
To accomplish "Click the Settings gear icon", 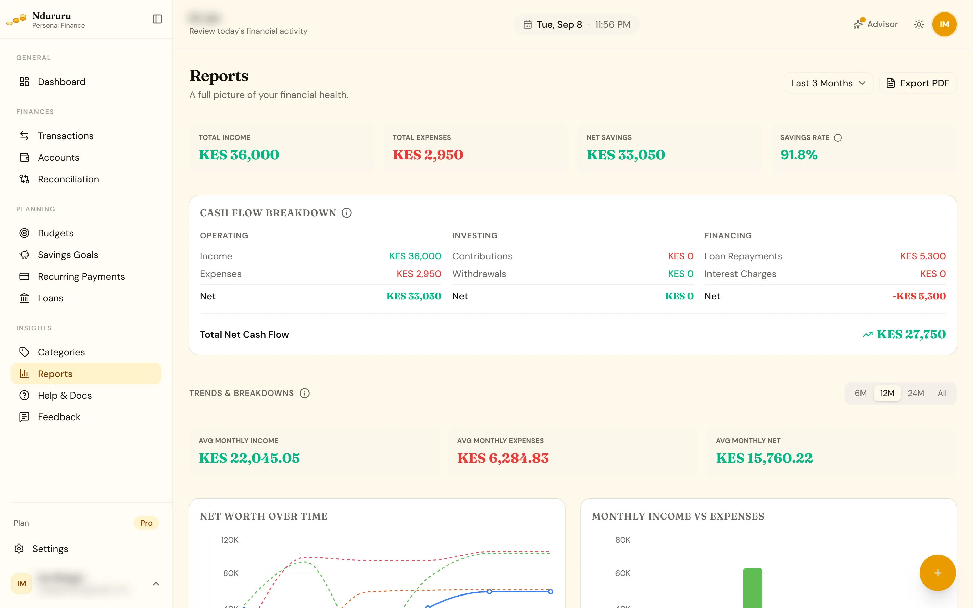I will (19, 549).
